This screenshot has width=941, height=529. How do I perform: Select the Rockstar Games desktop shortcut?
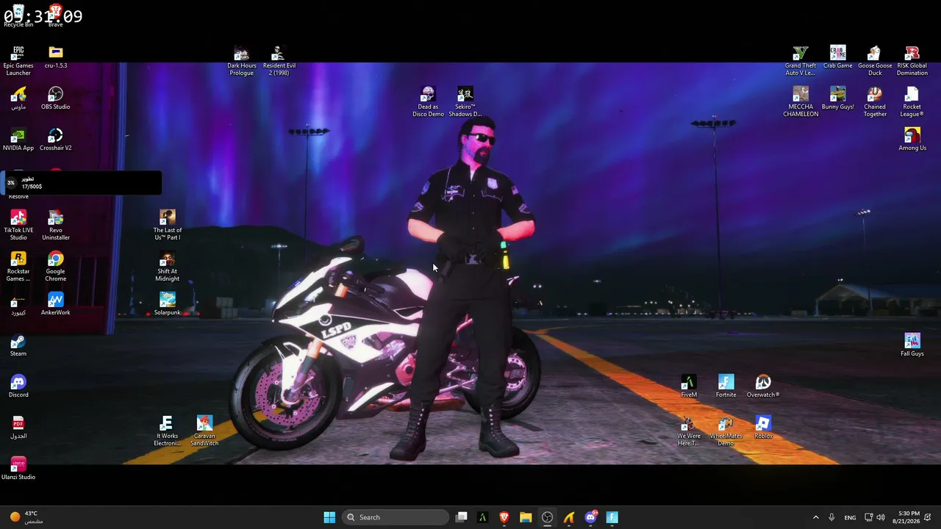pos(18,266)
